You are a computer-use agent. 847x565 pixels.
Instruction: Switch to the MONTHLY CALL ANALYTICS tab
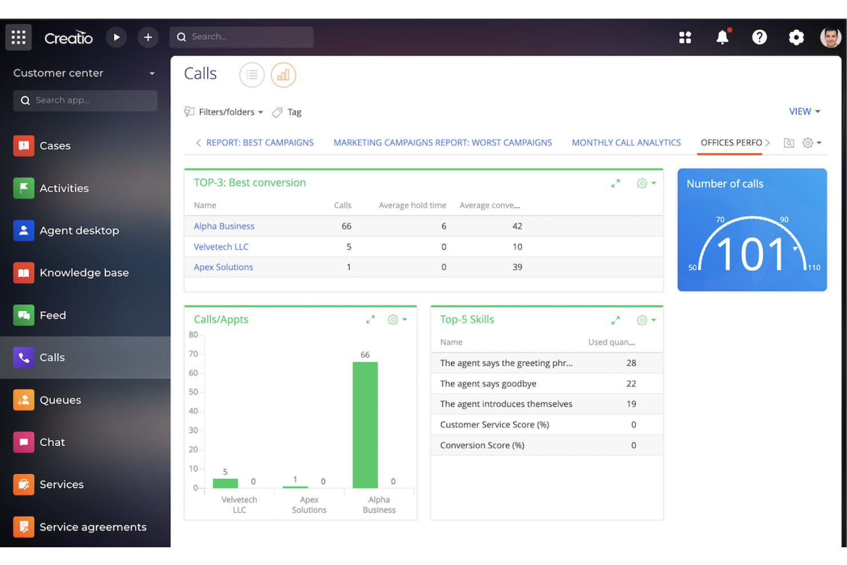pyautogui.click(x=626, y=143)
